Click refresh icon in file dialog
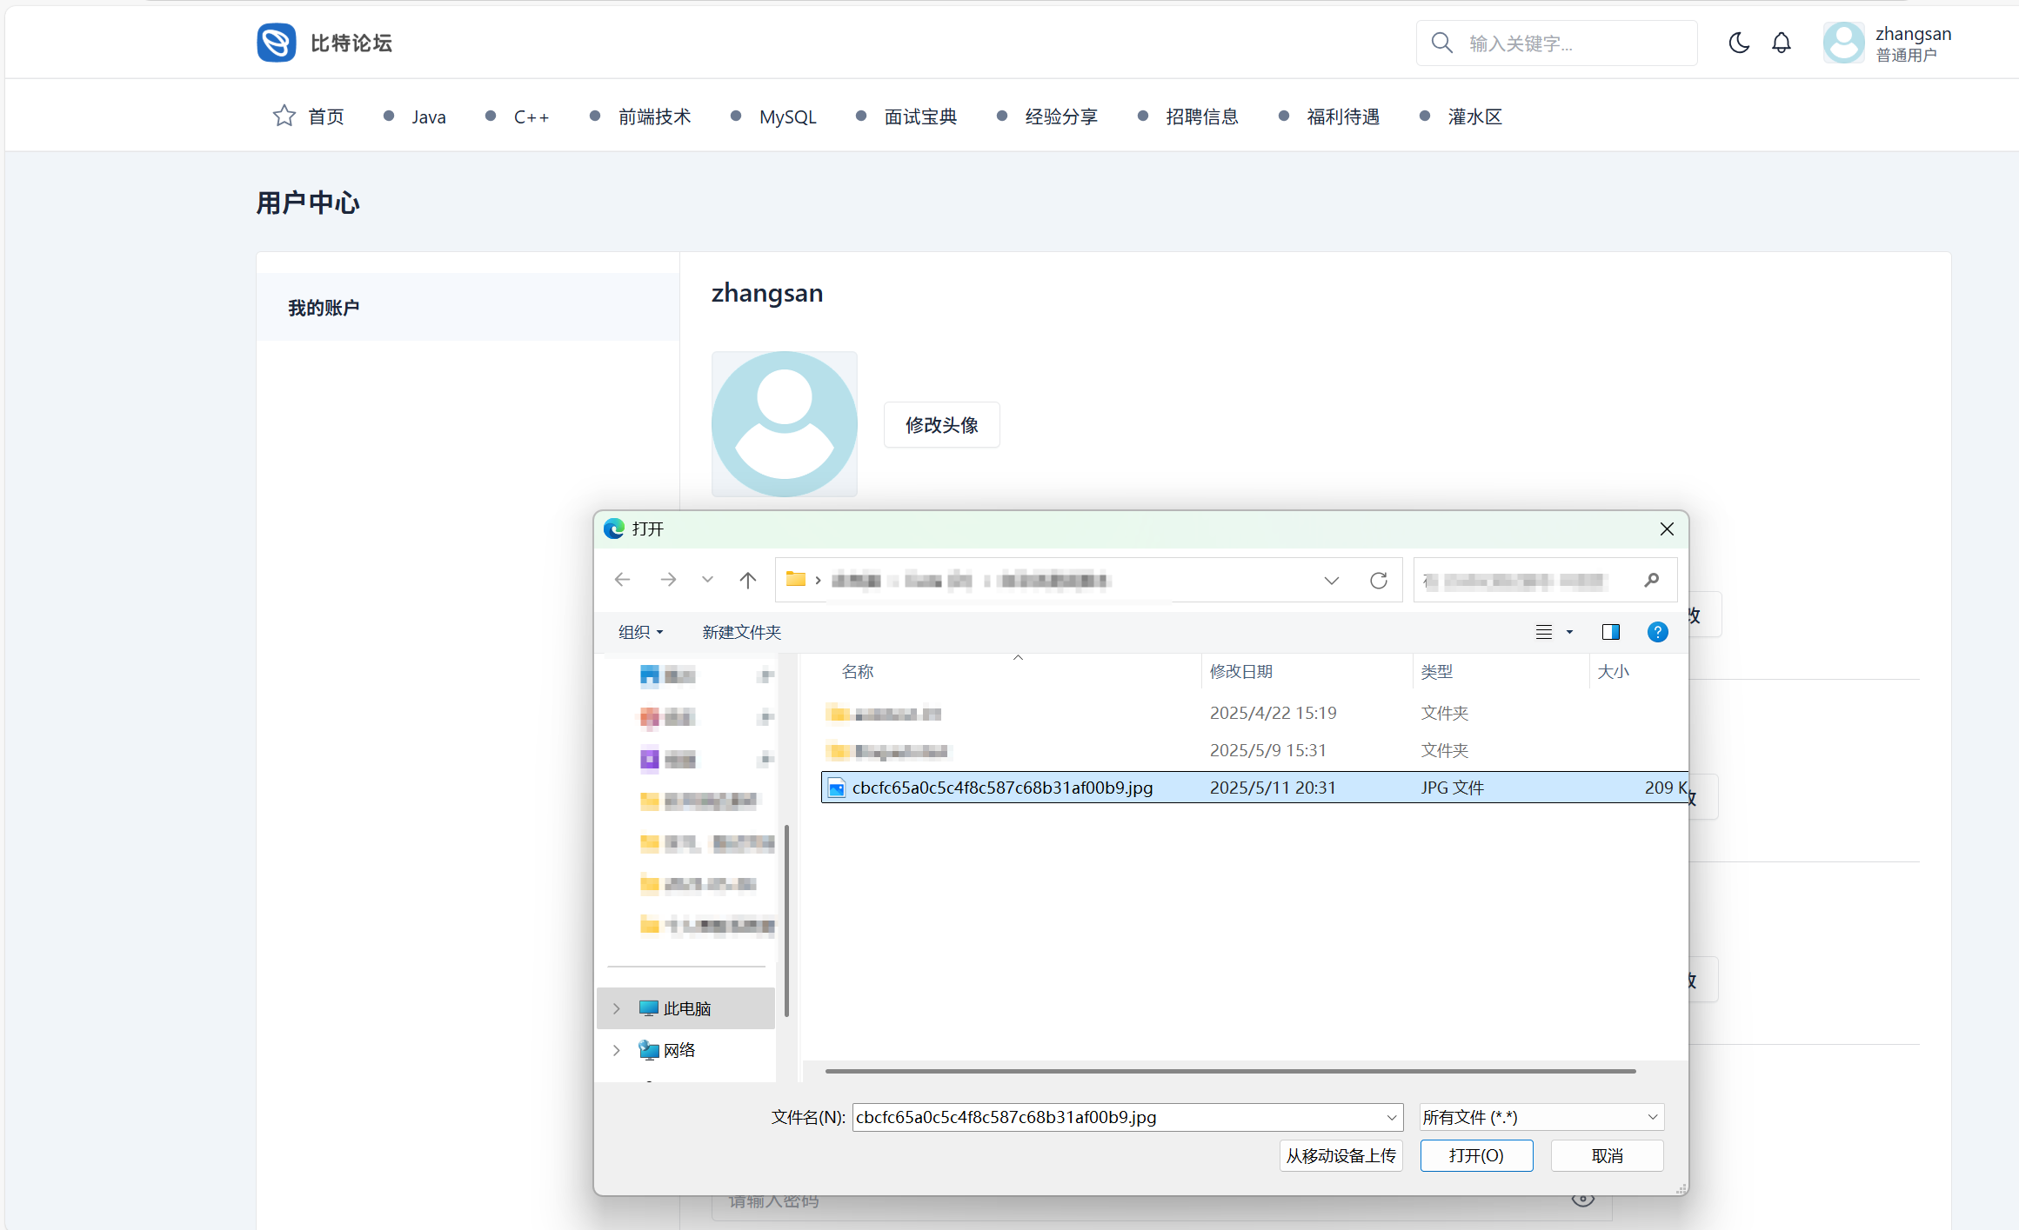Image resolution: width=2019 pixels, height=1230 pixels. tap(1378, 581)
